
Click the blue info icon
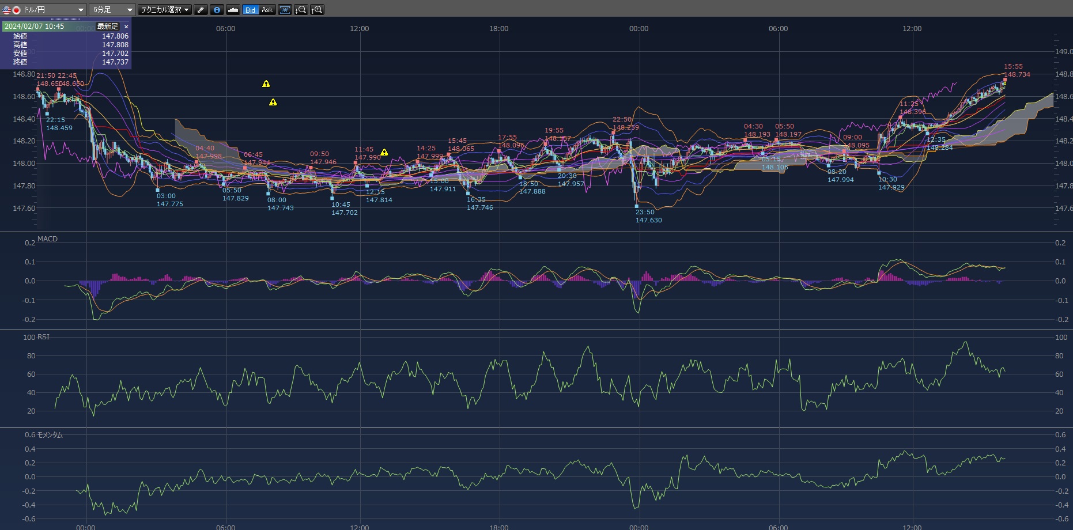[x=217, y=10]
